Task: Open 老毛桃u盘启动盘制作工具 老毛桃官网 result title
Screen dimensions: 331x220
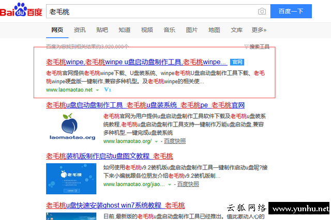Action: (145, 105)
